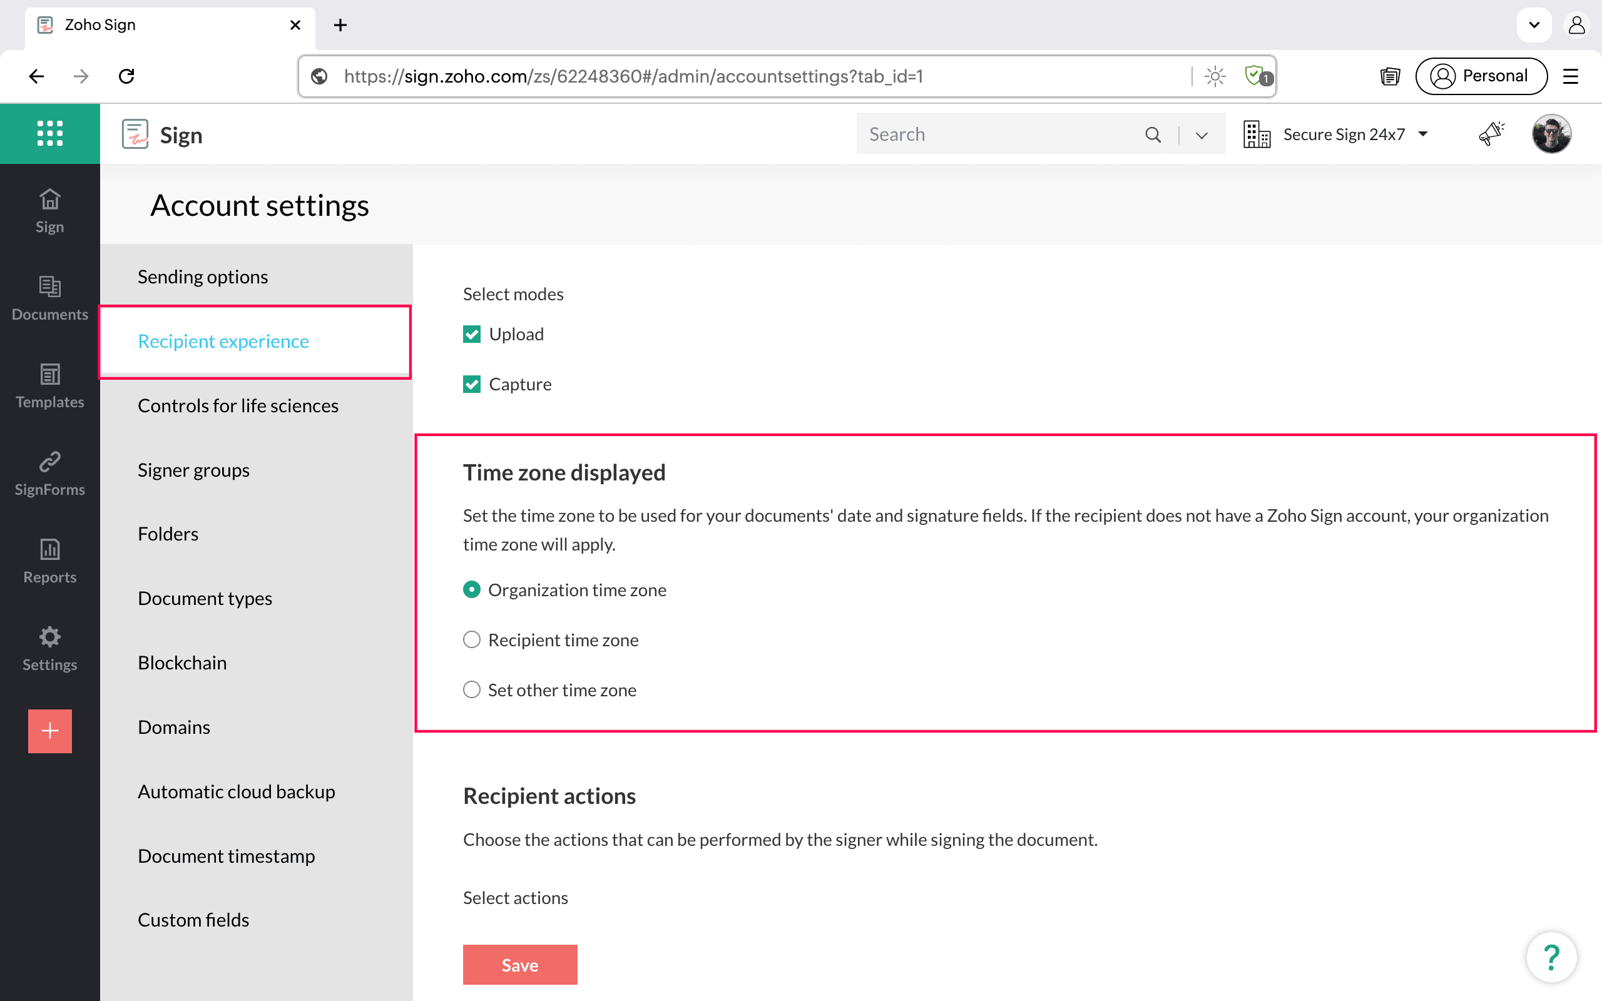Click the search magnifier icon
The height and width of the screenshot is (1001, 1602).
(x=1153, y=135)
